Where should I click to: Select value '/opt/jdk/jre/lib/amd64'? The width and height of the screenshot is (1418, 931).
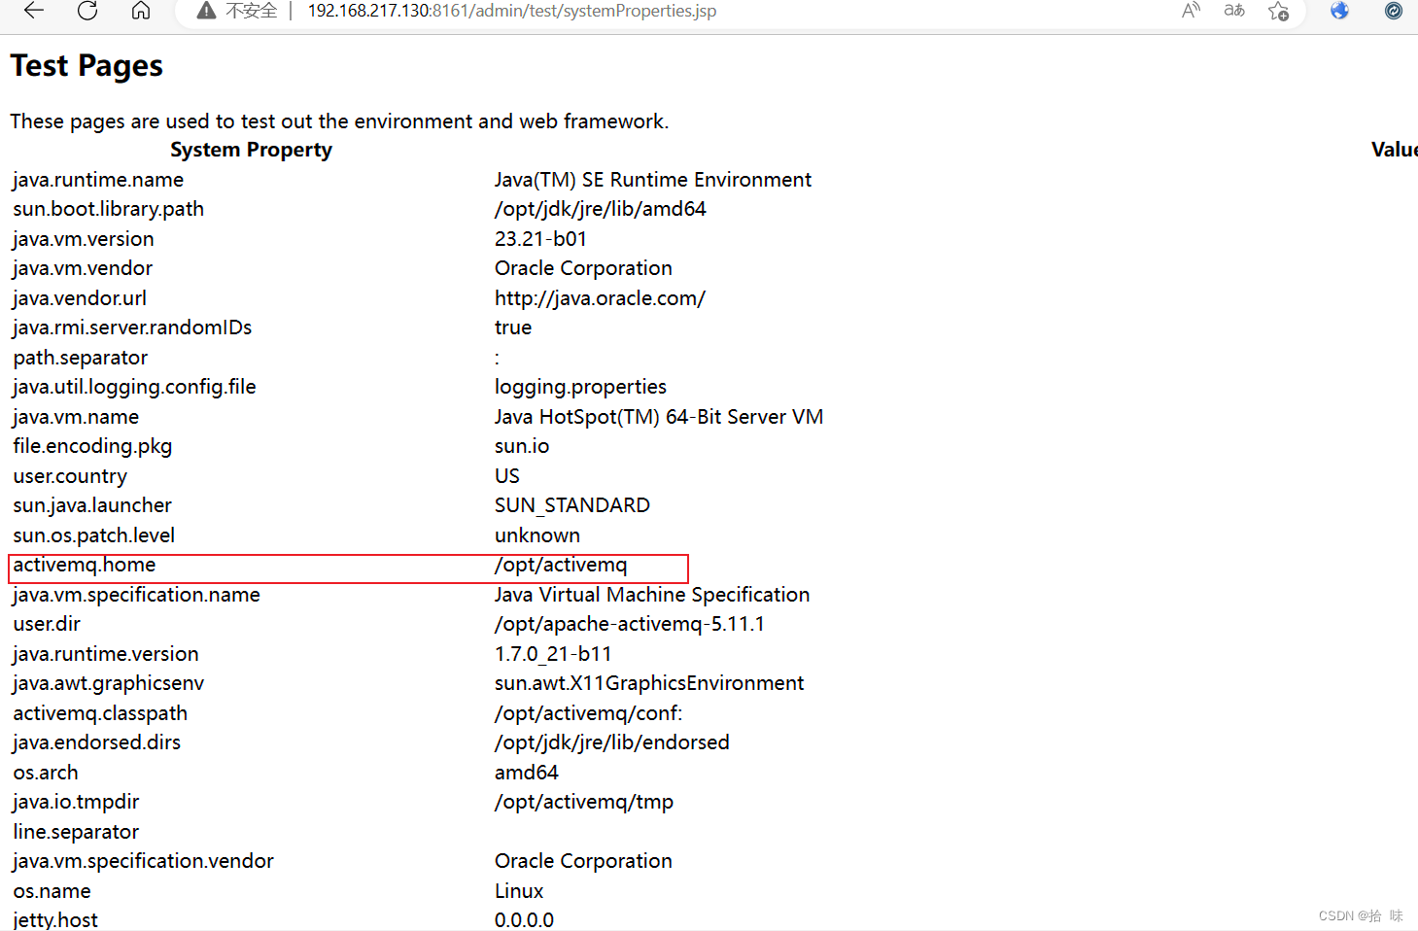601,209
